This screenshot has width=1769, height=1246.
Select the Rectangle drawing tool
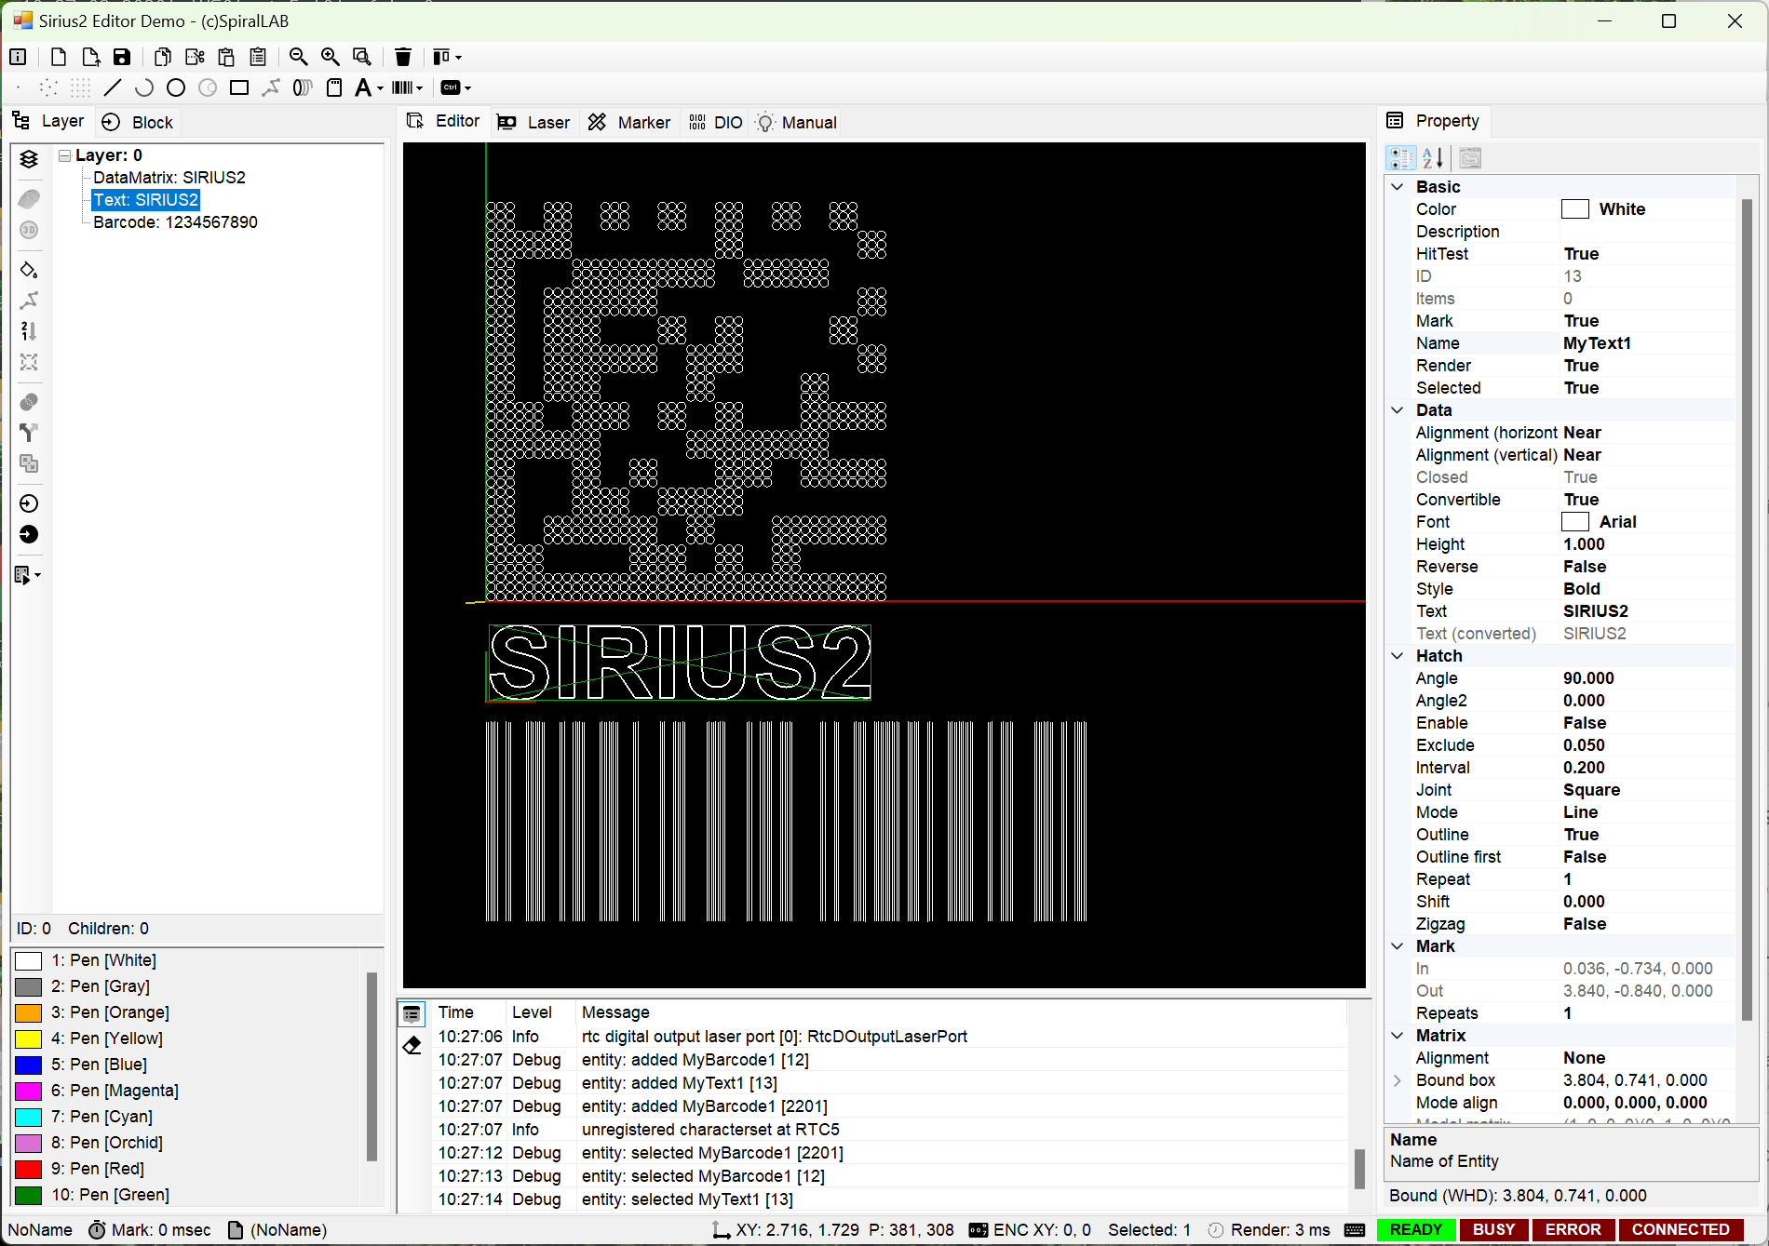tap(239, 87)
